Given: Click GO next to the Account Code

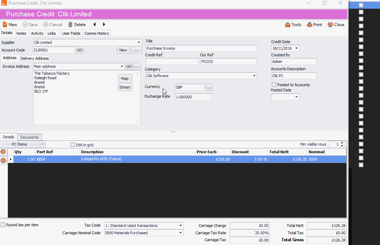Looking at the screenshot, I should coord(80,50).
